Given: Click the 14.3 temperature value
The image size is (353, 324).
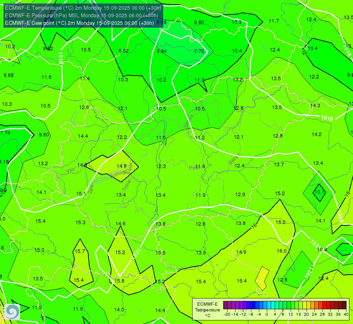Looking at the screenshot, I should point(315,106).
